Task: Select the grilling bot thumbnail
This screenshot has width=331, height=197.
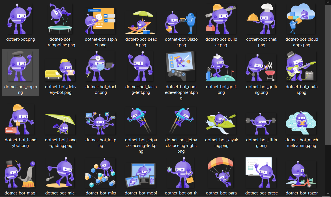Action: [261, 68]
